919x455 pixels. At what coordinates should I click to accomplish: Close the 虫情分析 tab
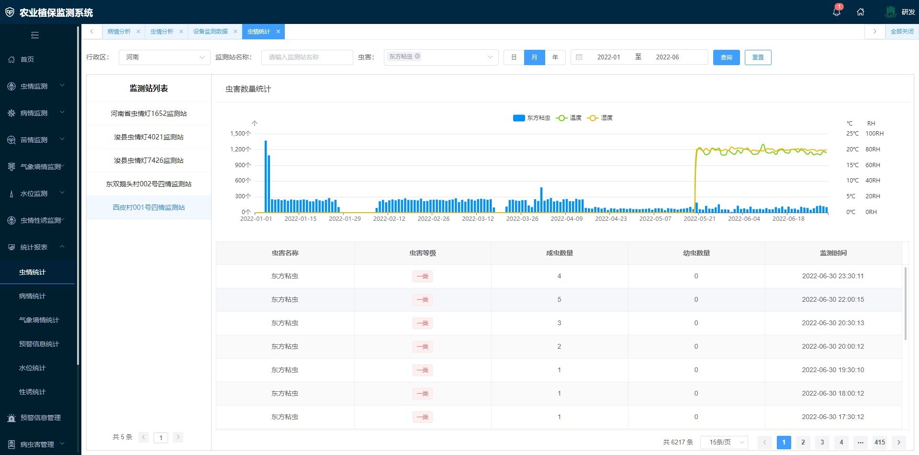[x=181, y=32]
